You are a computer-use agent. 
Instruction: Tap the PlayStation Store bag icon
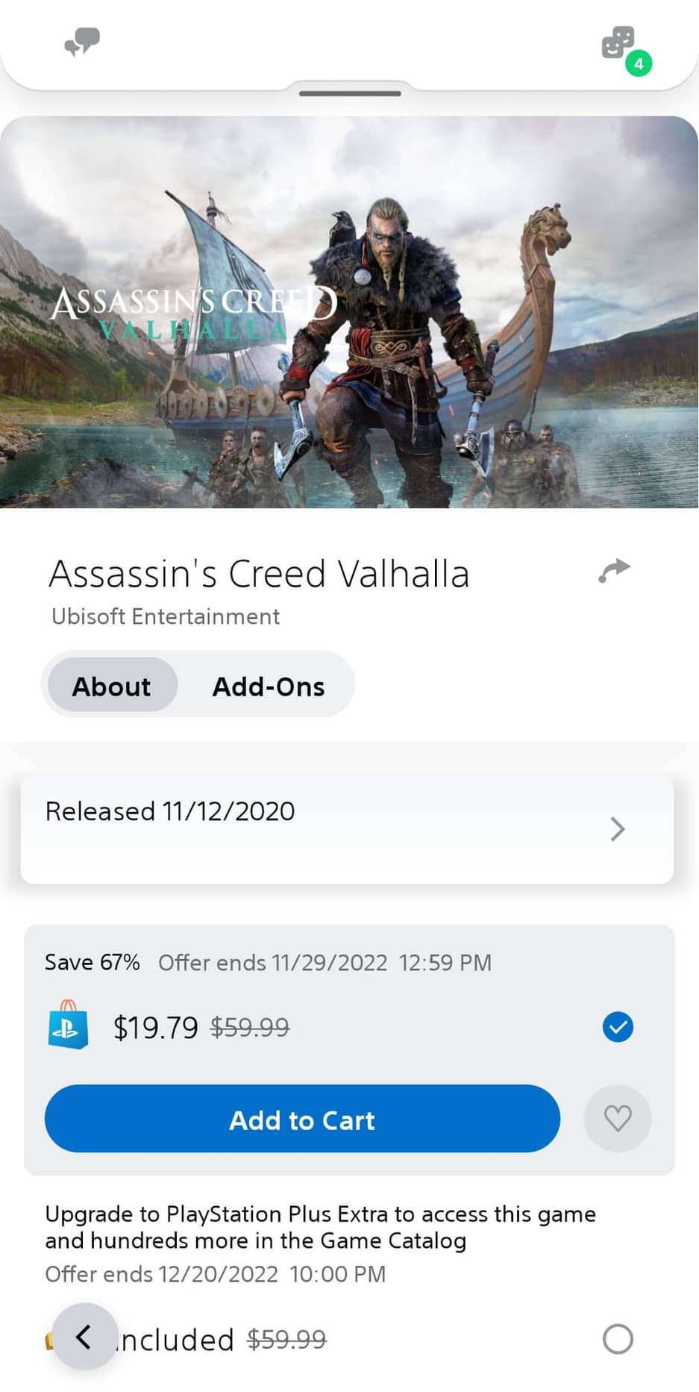[x=68, y=1026]
